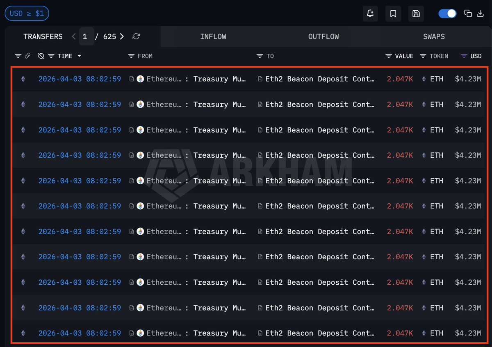Screen dimensions: 492x347
Task: Open the FROM column filter
Action: pos(131,56)
